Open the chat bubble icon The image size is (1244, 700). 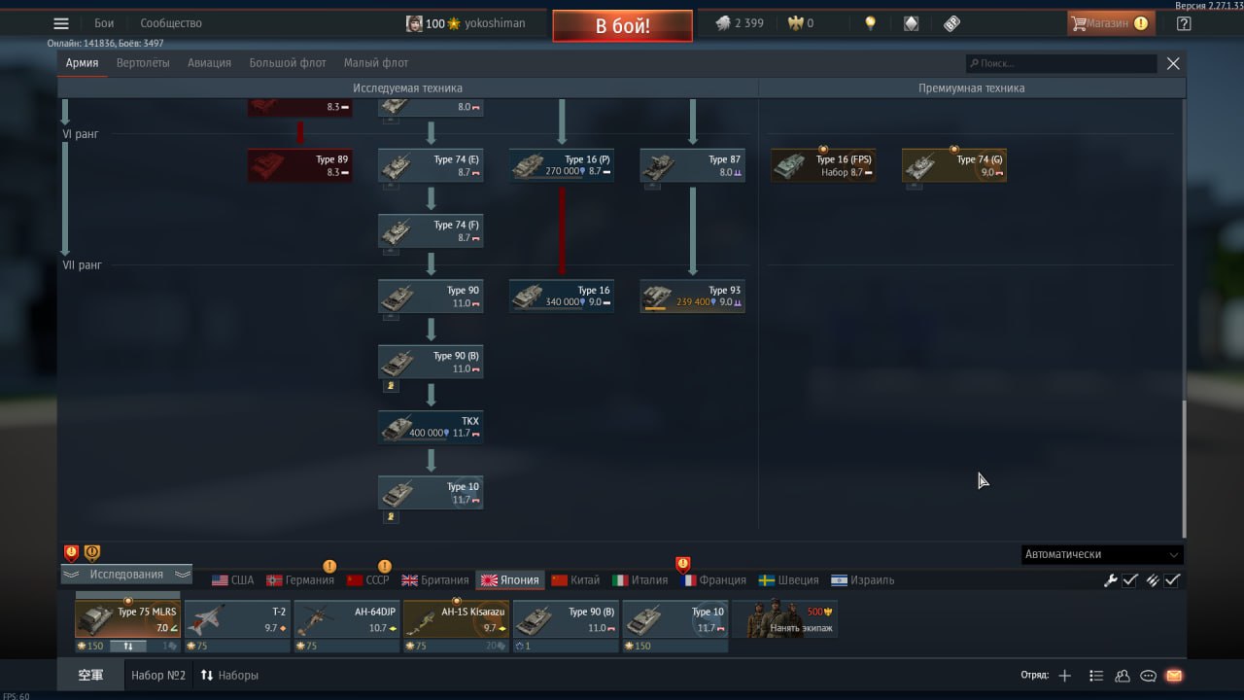click(x=1148, y=676)
